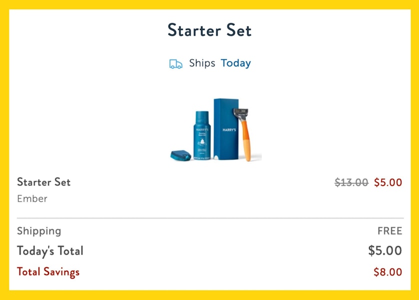Click the Today's Total label
419x300 pixels.
coord(50,251)
